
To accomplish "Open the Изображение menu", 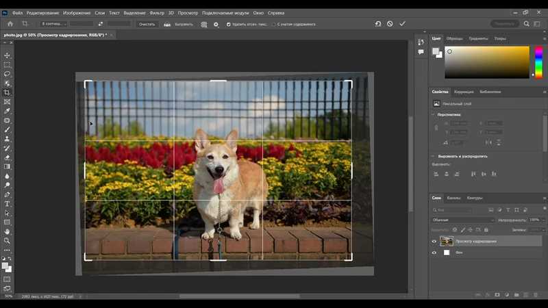I will (x=77, y=13).
